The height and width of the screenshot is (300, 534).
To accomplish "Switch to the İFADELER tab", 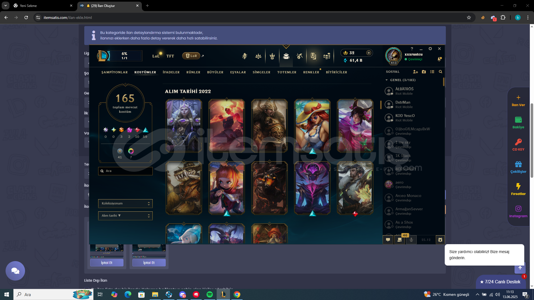I will [171, 72].
